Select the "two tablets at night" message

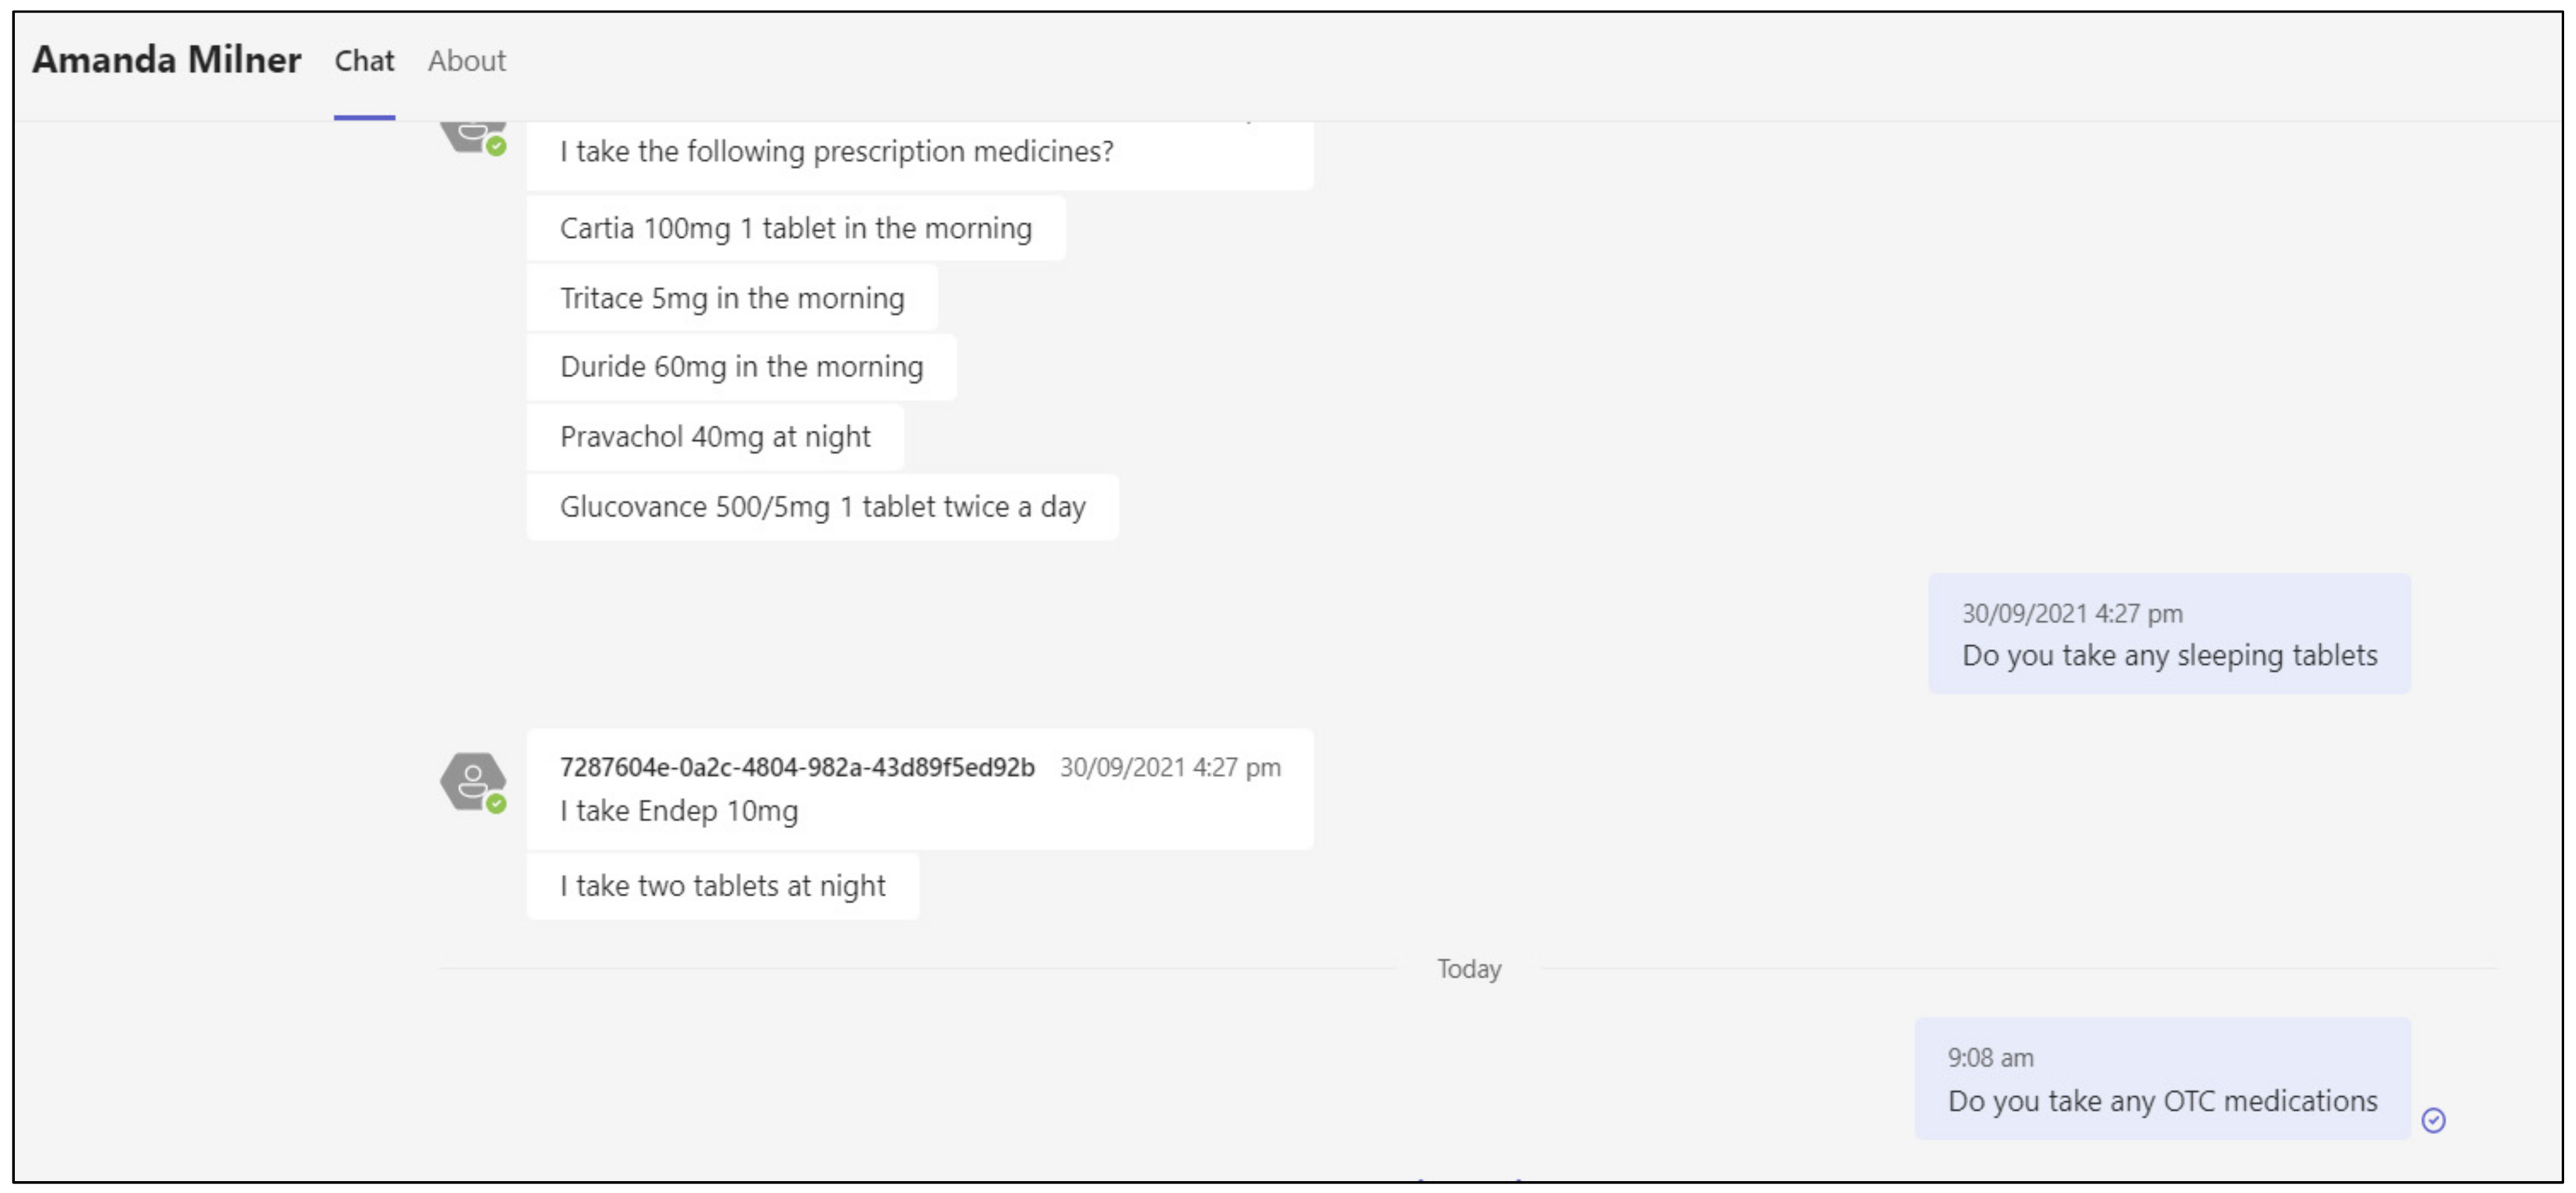tap(722, 886)
